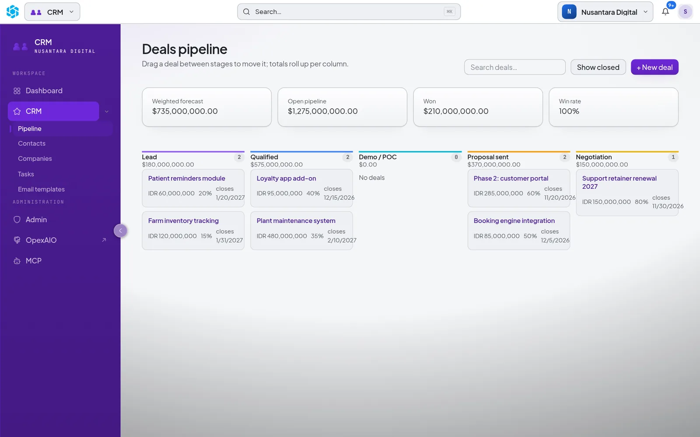Image resolution: width=700 pixels, height=437 pixels.
Task: Click the Dashboard grid icon
Action: [x=17, y=91]
